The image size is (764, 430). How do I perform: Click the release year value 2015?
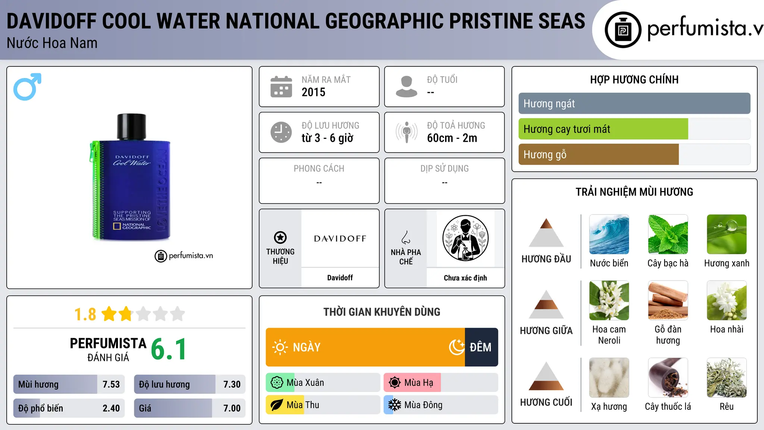(313, 92)
